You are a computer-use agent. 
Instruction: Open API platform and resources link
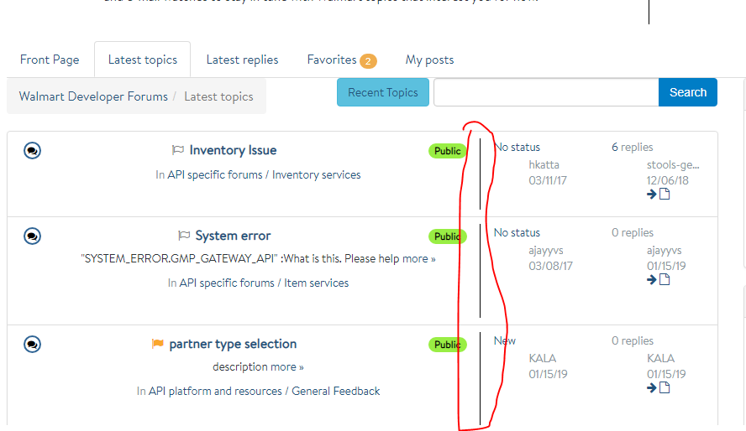tap(215, 391)
